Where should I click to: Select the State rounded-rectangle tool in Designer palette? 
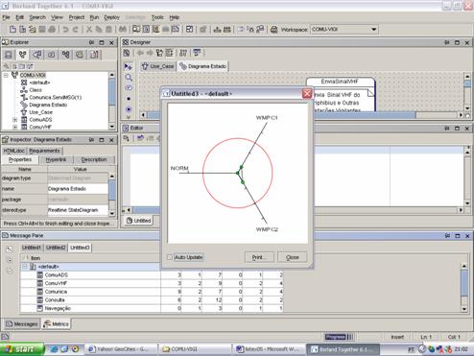pos(129,88)
